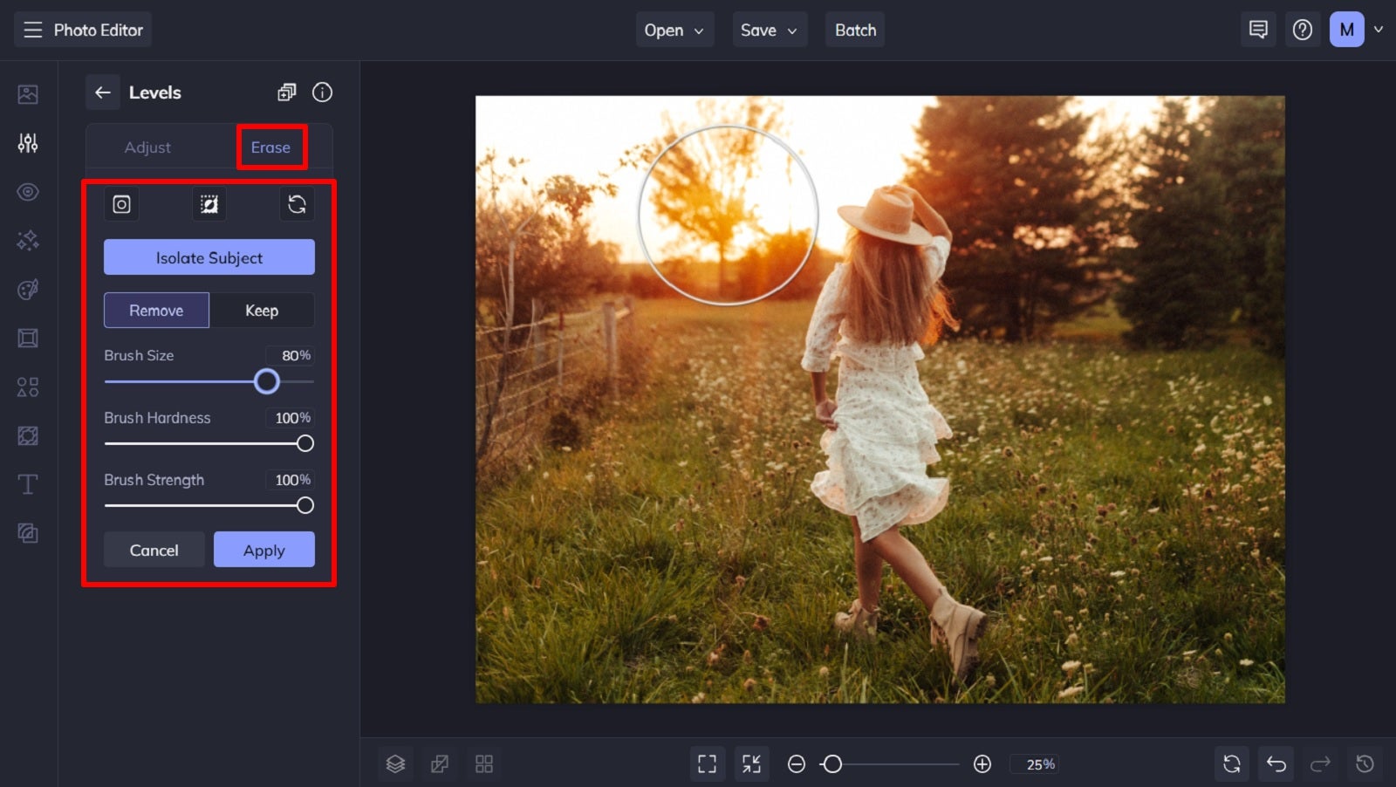
Task: Reset the erase brush strokes
Action: [297, 203]
